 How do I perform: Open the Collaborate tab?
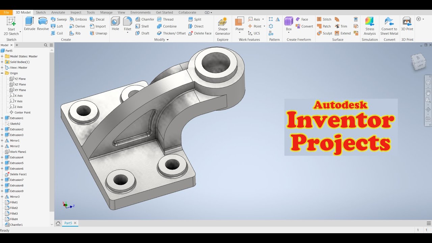[187, 12]
